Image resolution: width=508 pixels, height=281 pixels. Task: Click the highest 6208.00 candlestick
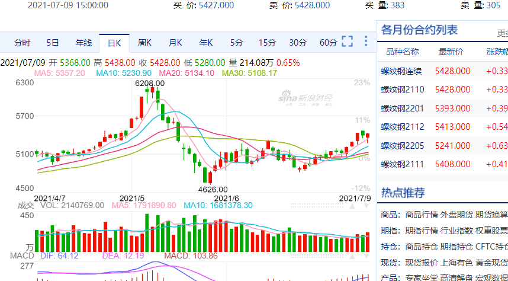click(147, 94)
